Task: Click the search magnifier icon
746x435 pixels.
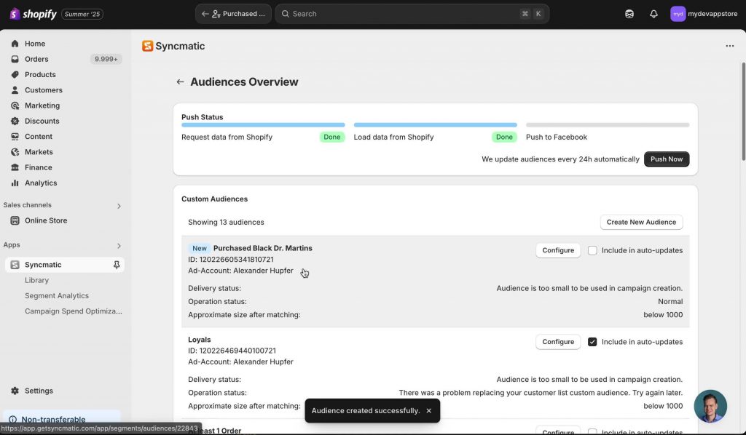Action: (x=286, y=14)
